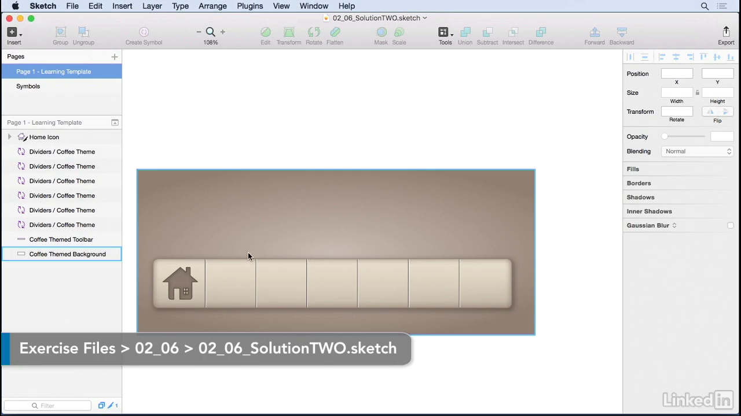Select the Coffee Themed Toolbar layer
Viewport: 741px width, 416px height.
61,239
